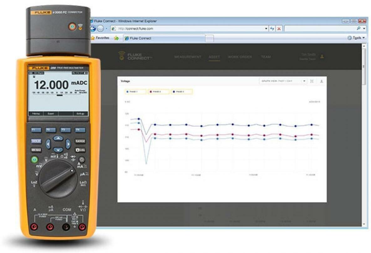Click the browser Back arrow button
The width and height of the screenshot is (371, 253).
coord(93,28)
